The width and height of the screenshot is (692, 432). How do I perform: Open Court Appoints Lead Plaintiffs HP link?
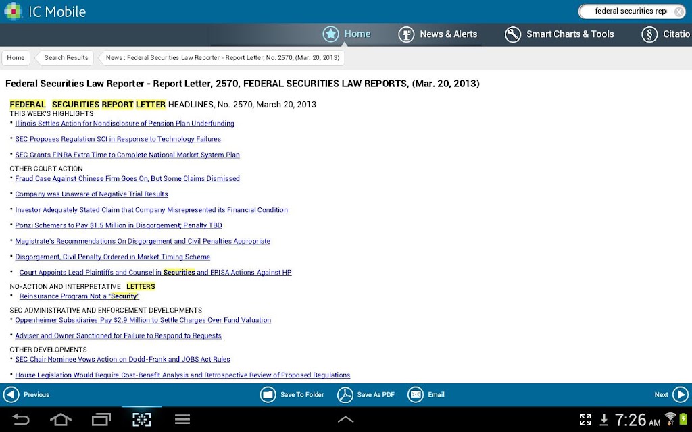coord(155,273)
